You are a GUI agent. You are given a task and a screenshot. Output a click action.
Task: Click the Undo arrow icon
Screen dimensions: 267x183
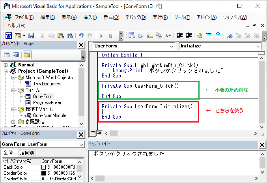81,36
